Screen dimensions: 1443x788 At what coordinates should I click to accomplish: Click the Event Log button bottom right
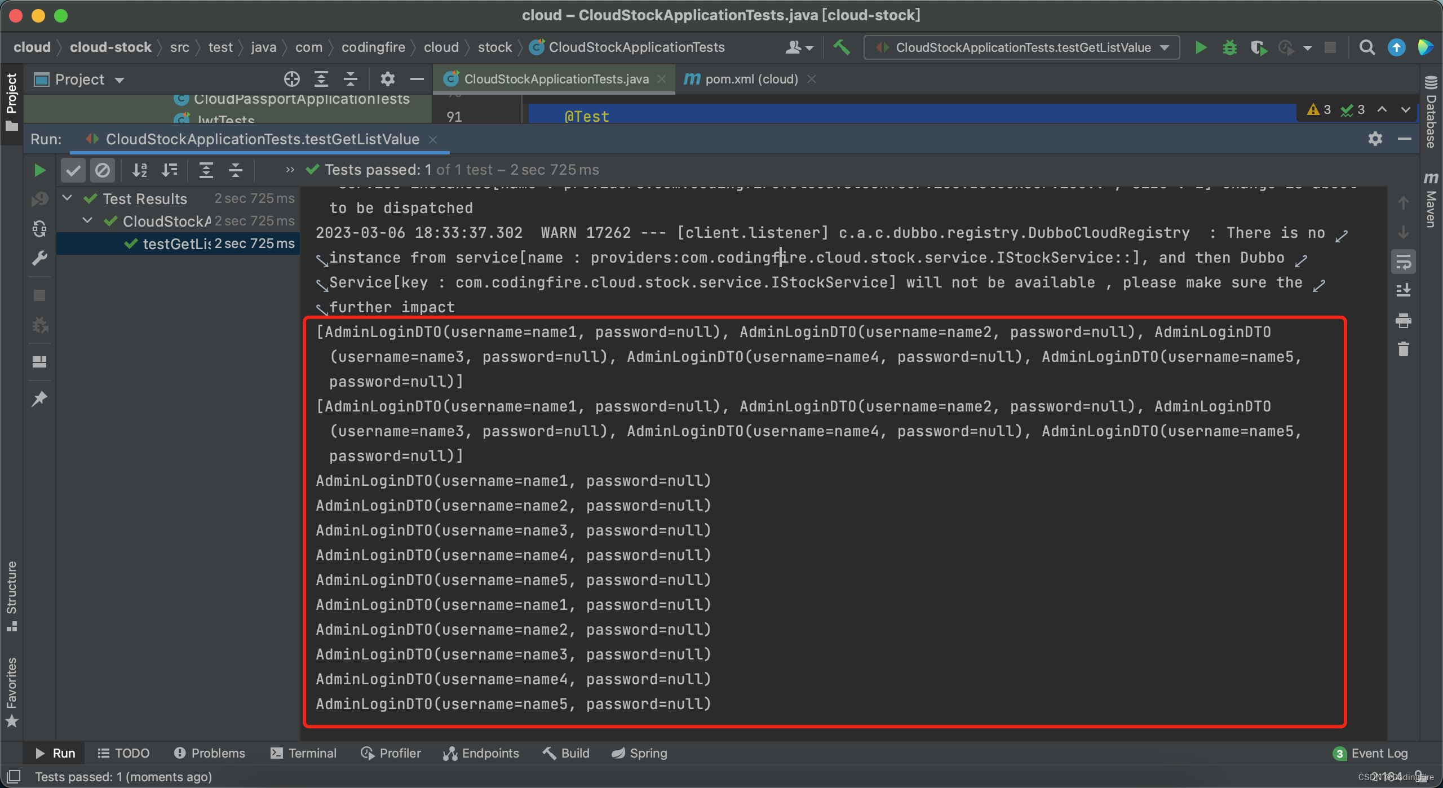[x=1378, y=752]
